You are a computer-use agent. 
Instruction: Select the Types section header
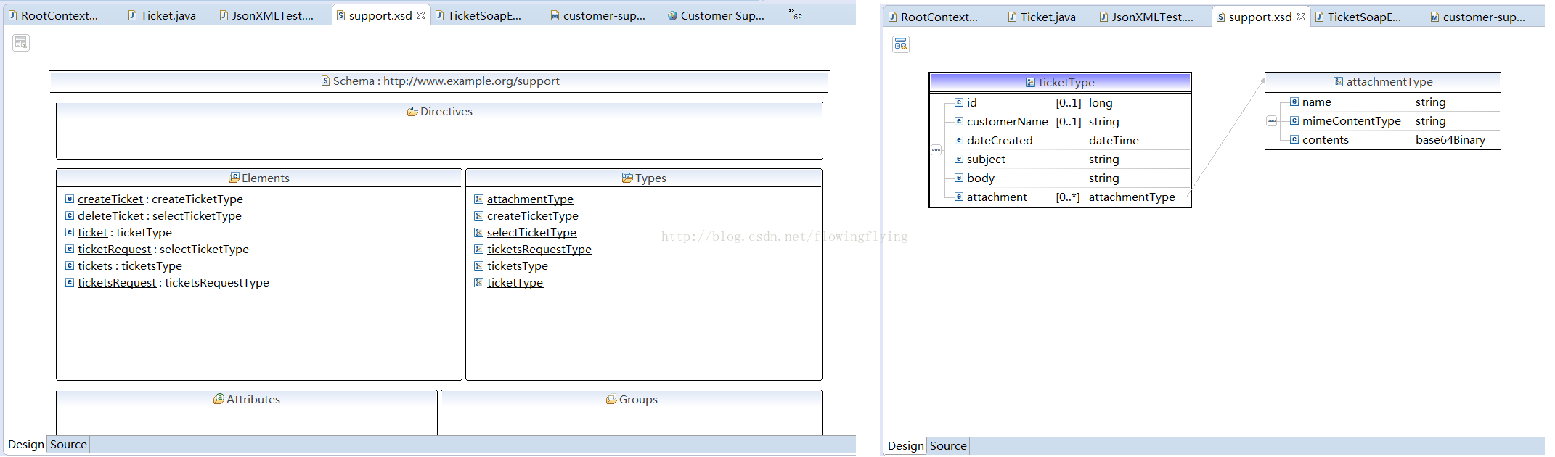point(644,178)
